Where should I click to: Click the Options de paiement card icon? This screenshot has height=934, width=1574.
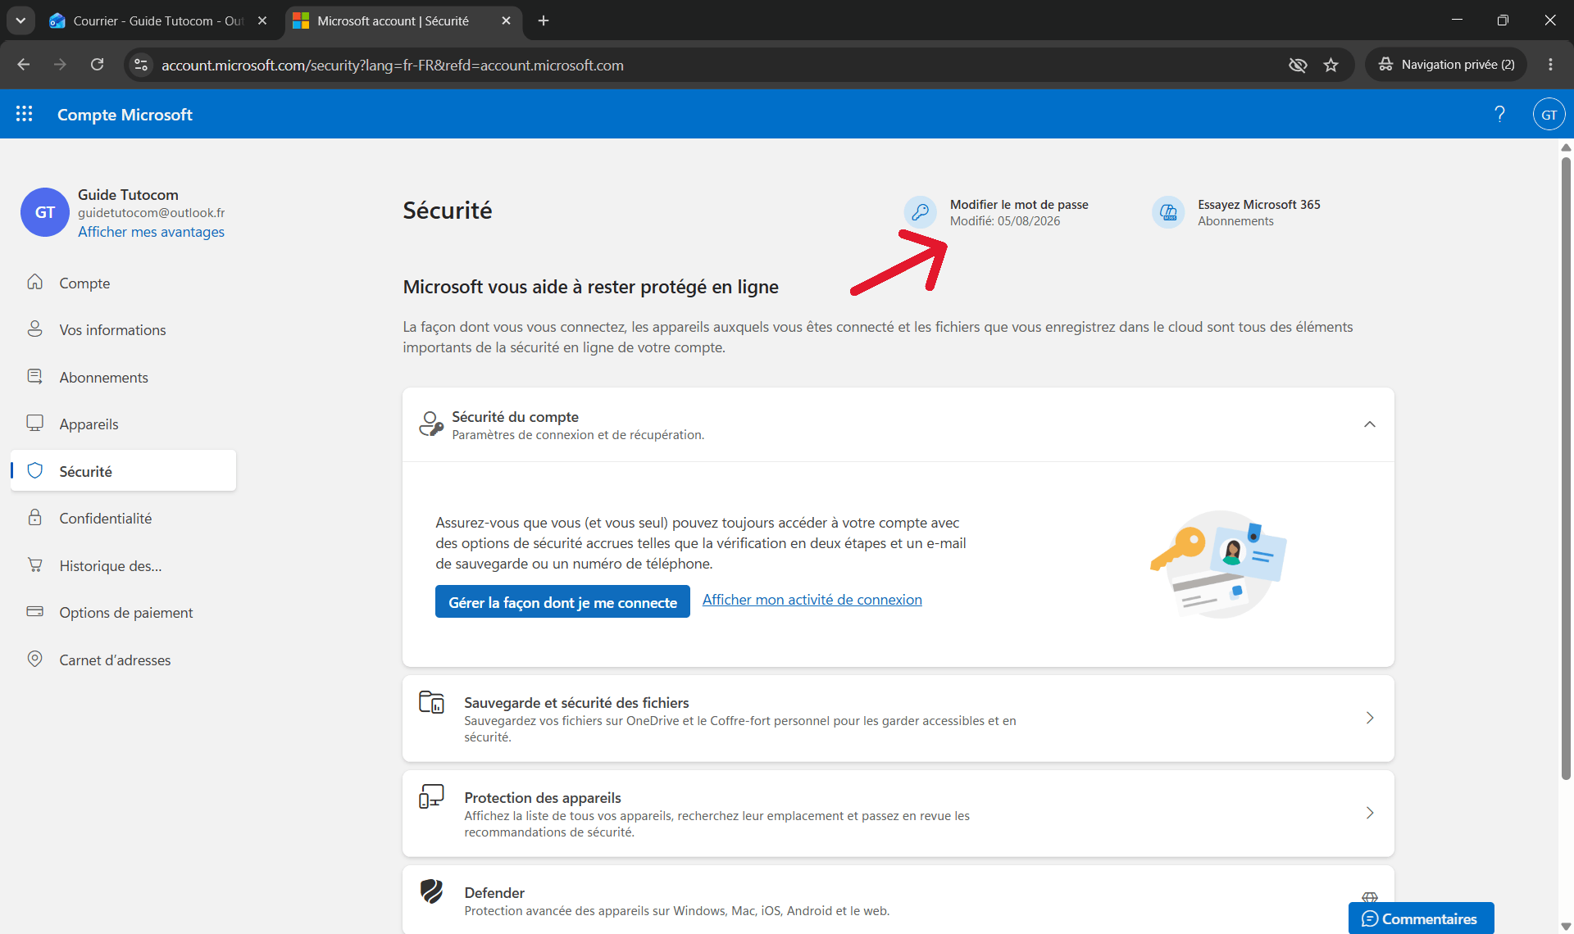[34, 611]
